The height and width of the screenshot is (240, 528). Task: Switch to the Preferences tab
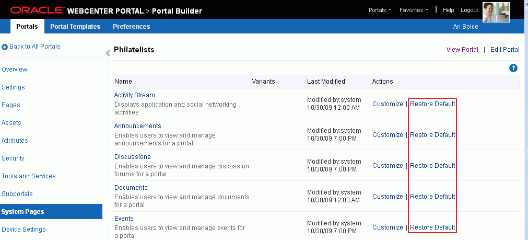(x=131, y=26)
